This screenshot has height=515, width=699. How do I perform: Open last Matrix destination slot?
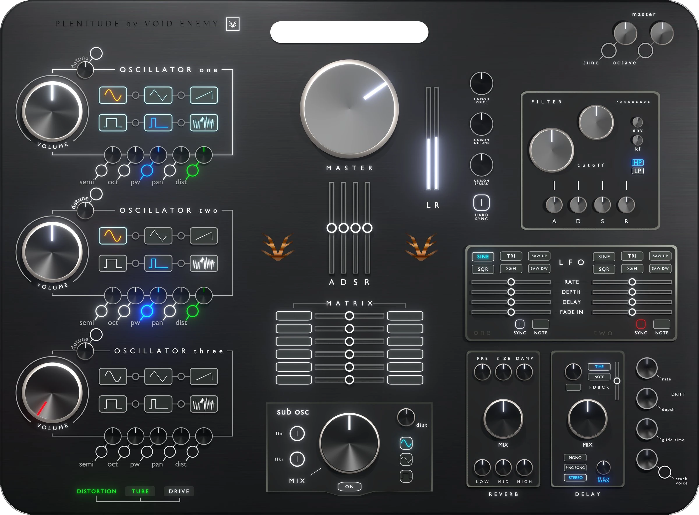(405, 380)
